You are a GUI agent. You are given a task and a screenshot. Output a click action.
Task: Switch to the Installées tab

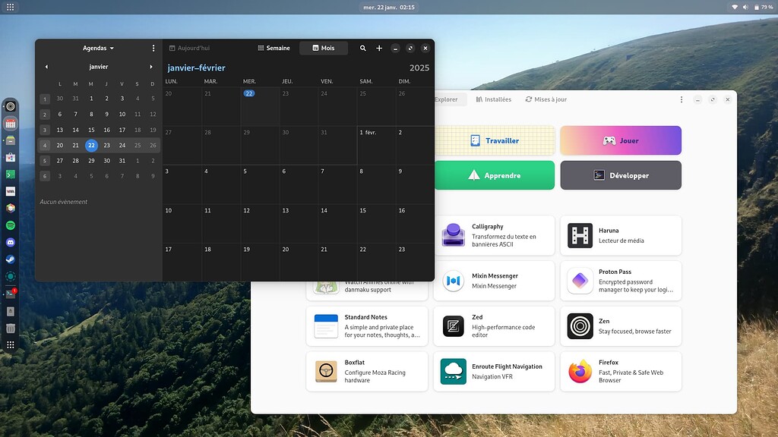(495, 99)
